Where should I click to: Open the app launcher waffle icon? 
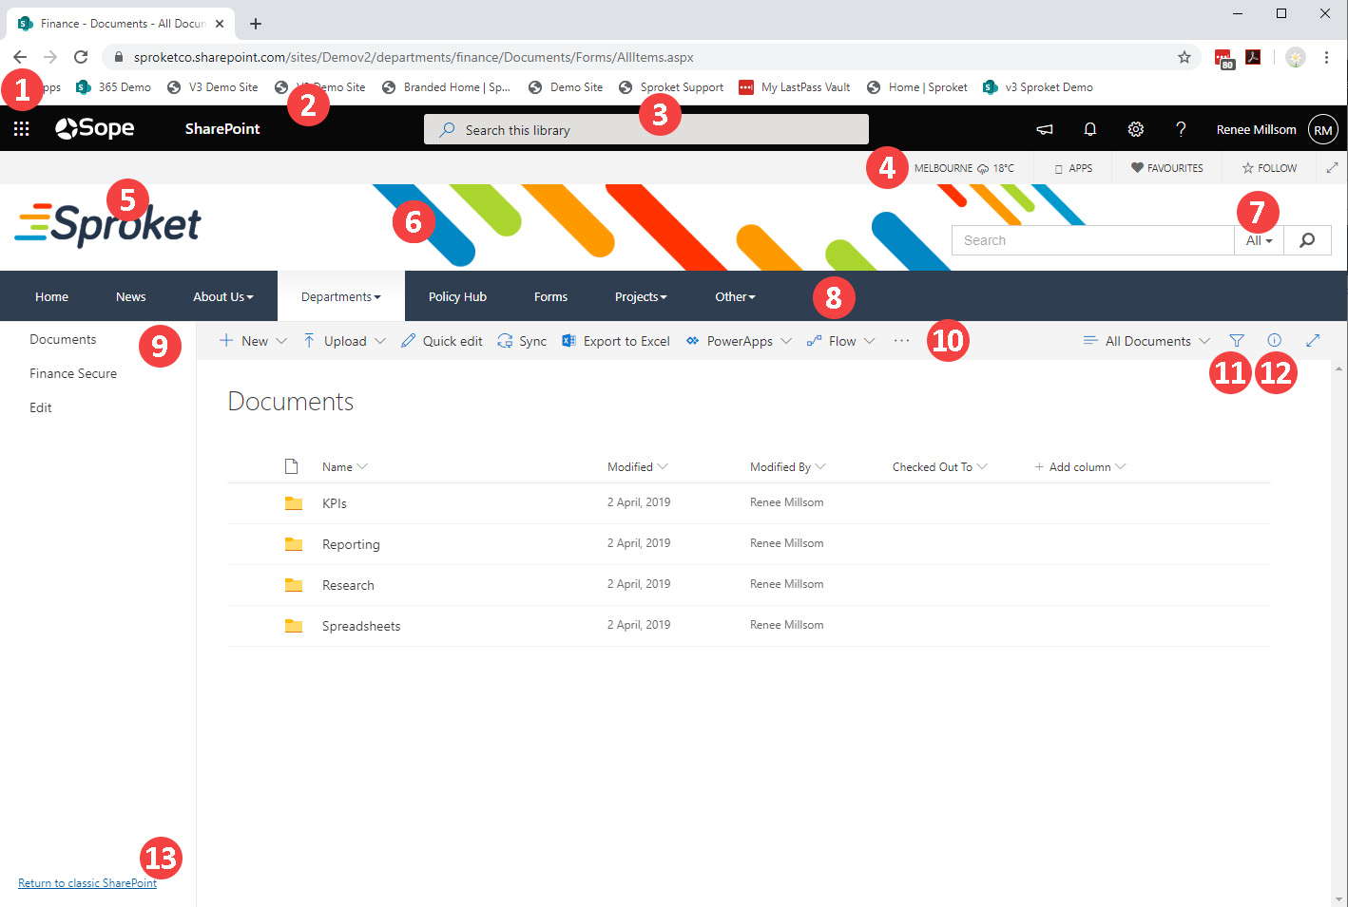coord(21,129)
